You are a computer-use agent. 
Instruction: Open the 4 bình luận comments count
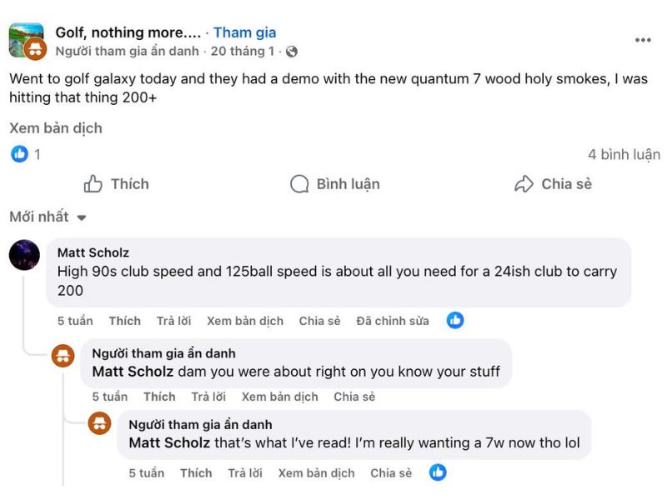[624, 154]
